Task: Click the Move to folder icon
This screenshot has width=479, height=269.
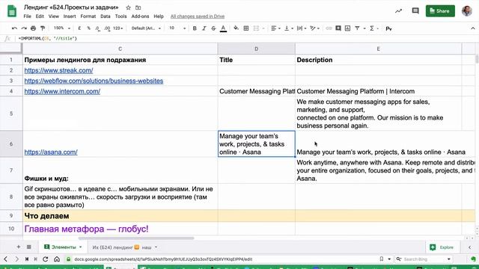Action: (138, 7)
